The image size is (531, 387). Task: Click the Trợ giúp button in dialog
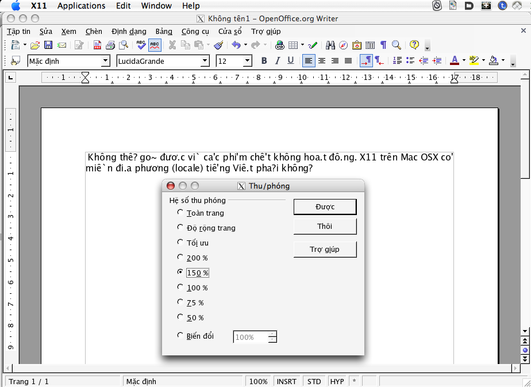(x=325, y=250)
